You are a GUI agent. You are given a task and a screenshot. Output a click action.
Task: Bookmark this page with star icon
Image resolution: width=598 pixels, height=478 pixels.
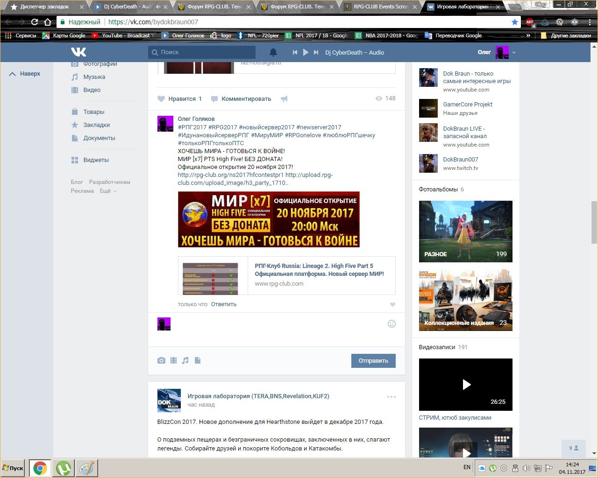coord(514,22)
